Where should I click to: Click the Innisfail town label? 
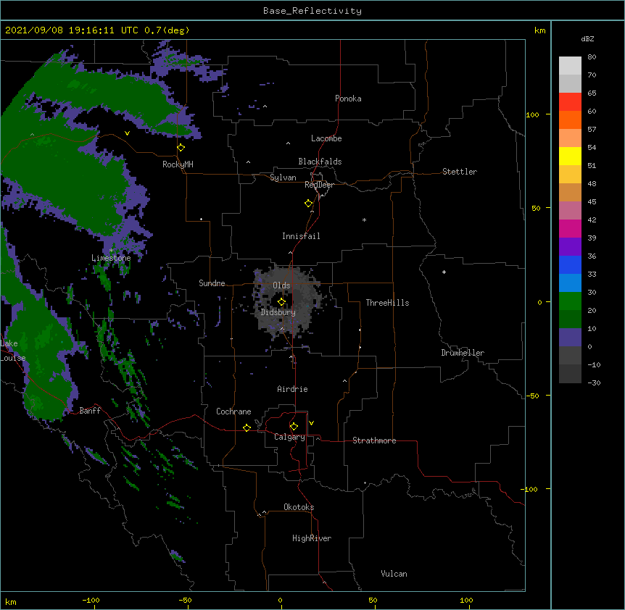(301, 236)
